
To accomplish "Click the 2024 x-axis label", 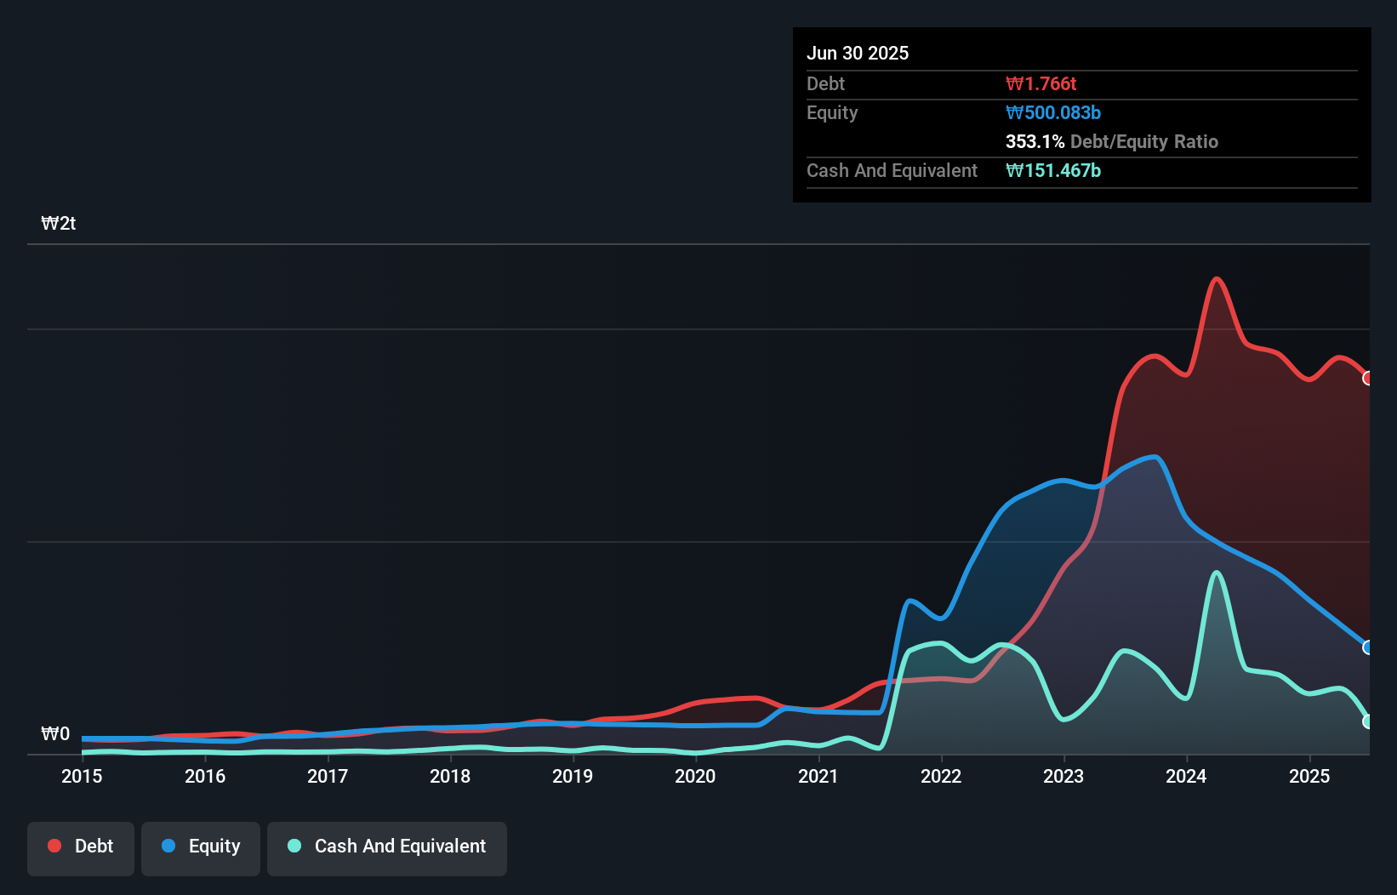I will point(1186,776).
